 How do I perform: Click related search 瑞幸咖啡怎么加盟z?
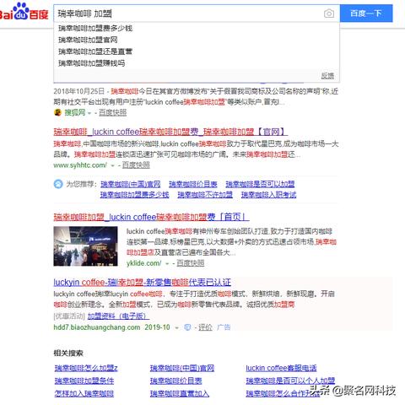pos(86,368)
